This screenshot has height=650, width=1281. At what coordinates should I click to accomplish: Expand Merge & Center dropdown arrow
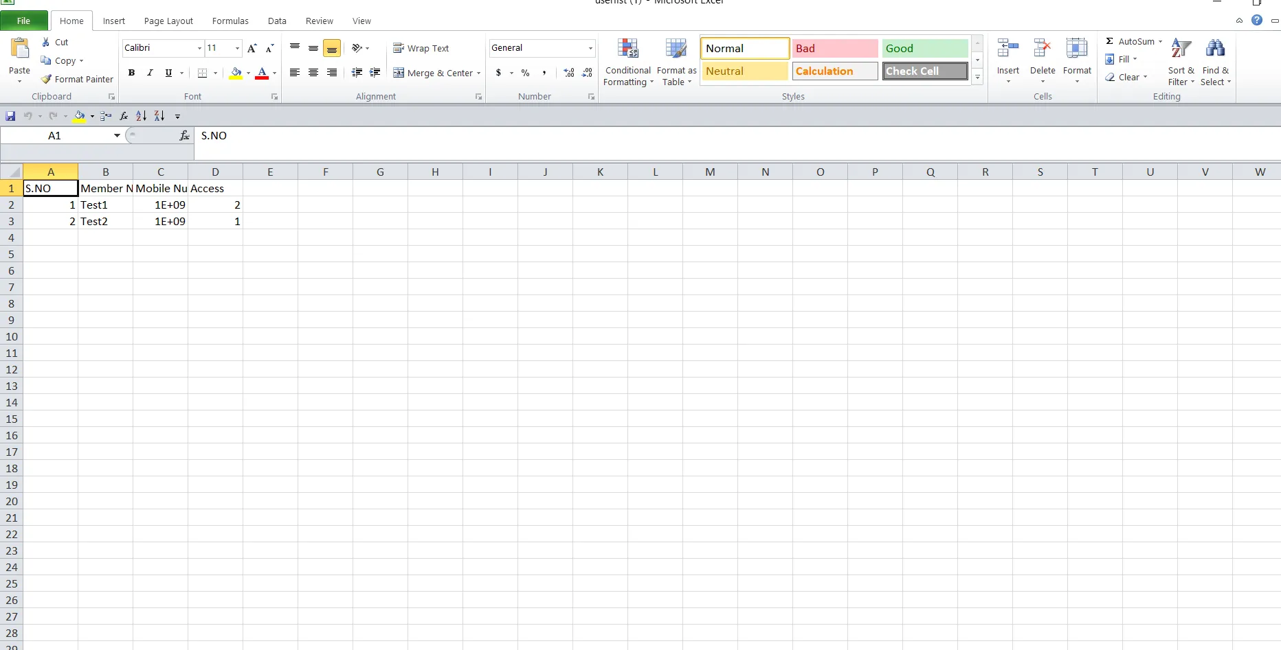(479, 73)
